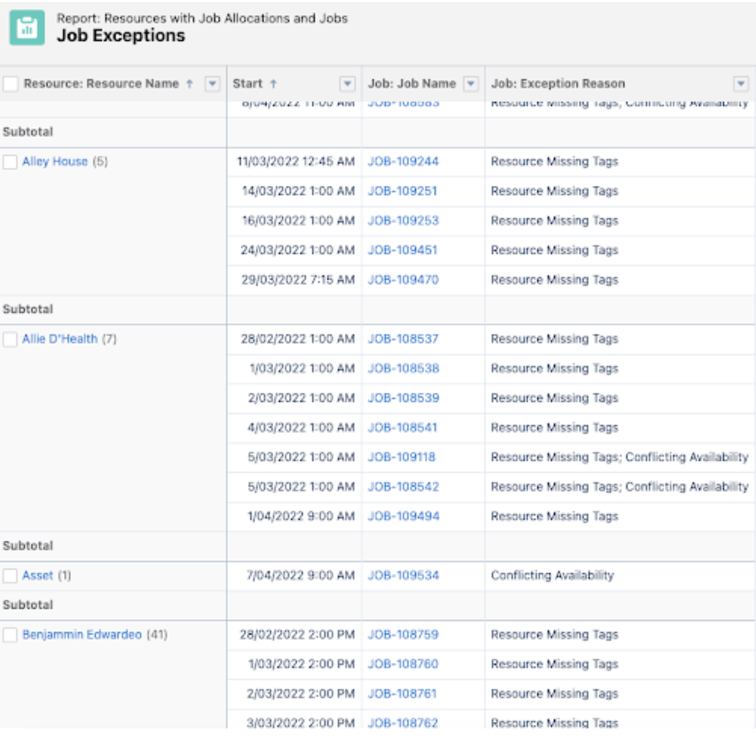Open job JOB-109253
The image size is (756, 743).
[403, 220]
